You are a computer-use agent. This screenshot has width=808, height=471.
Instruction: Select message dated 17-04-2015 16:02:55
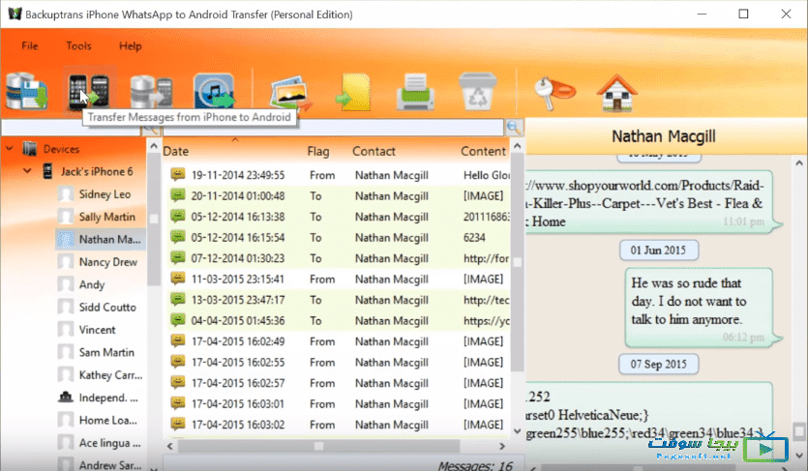coord(339,363)
